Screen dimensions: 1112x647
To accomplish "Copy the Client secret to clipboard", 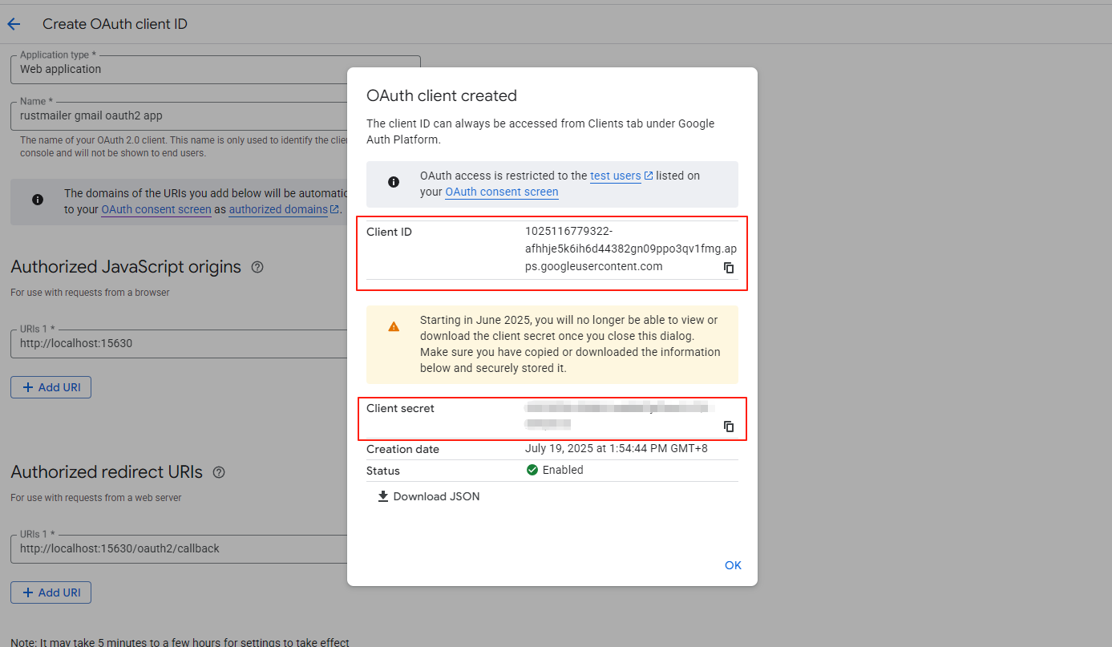I will (x=729, y=427).
